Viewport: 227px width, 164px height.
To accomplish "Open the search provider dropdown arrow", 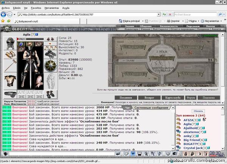I will click(x=224, y=14).
